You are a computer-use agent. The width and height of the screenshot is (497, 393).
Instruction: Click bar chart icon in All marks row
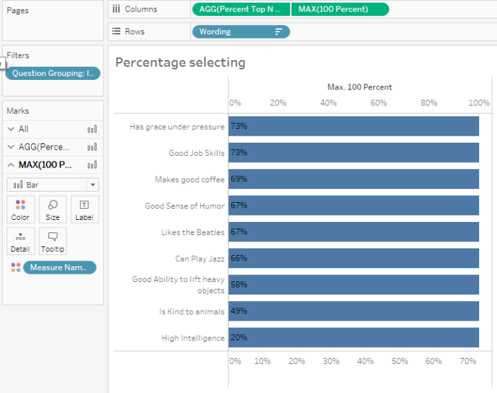point(92,129)
